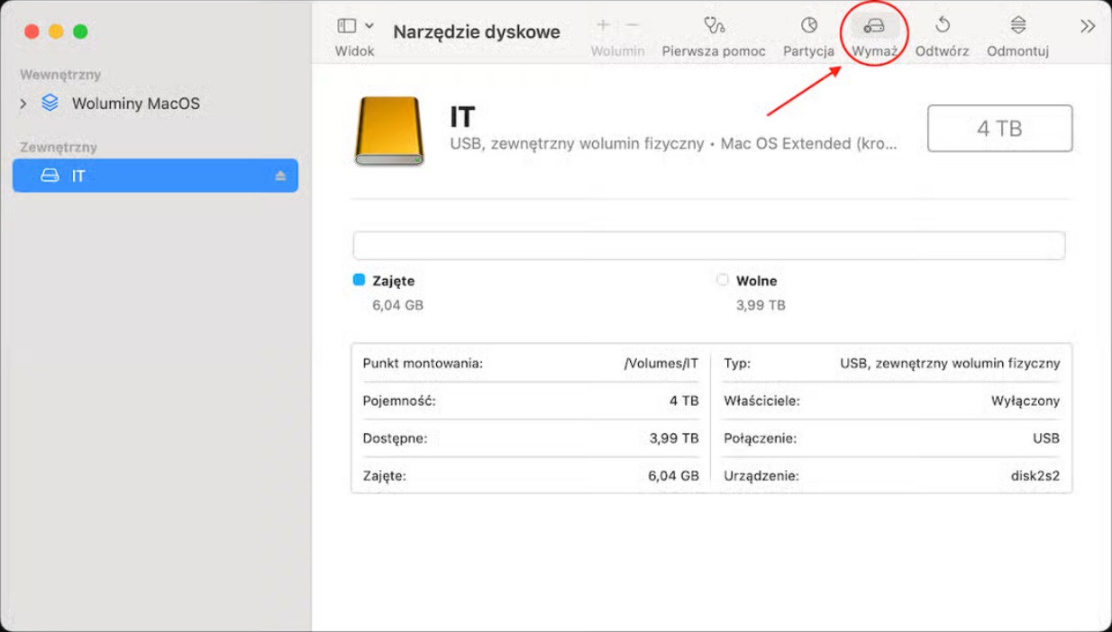
Task: Click the add volume plus icon
Action: (603, 25)
